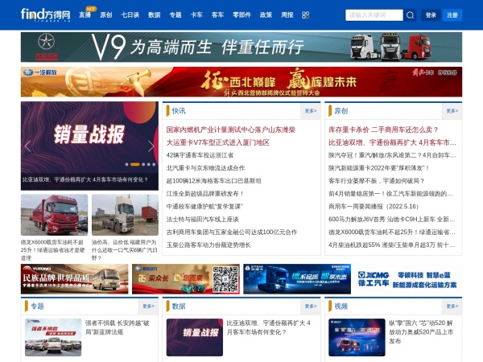Open the YUTONG 民族品牌 世界品质 ad
Viewport: 483px width, 362px height.
click(75, 279)
